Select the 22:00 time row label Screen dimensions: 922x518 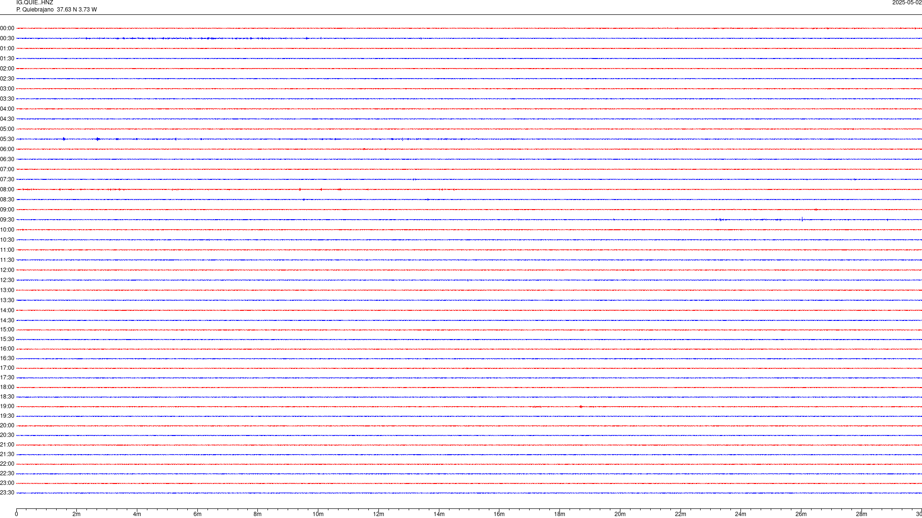(x=7, y=464)
